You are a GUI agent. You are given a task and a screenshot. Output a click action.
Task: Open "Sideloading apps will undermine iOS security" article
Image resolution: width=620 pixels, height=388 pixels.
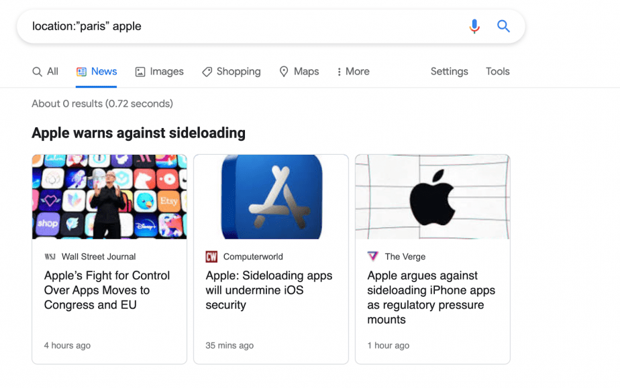coord(269,290)
